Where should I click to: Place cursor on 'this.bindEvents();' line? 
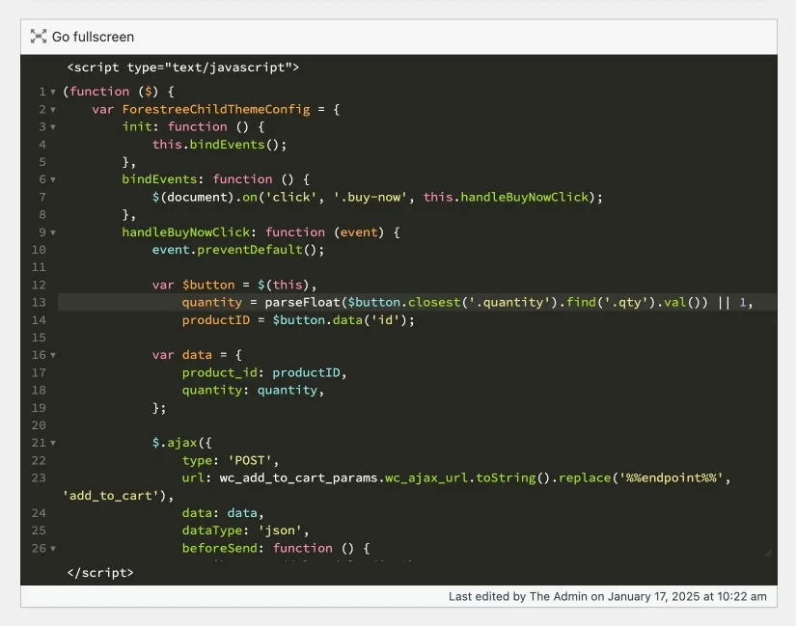(x=219, y=145)
